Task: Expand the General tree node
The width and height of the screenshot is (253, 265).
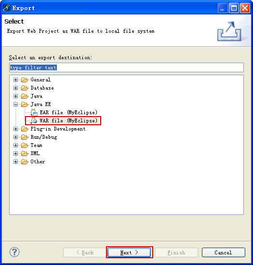Action: coord(15,79)
